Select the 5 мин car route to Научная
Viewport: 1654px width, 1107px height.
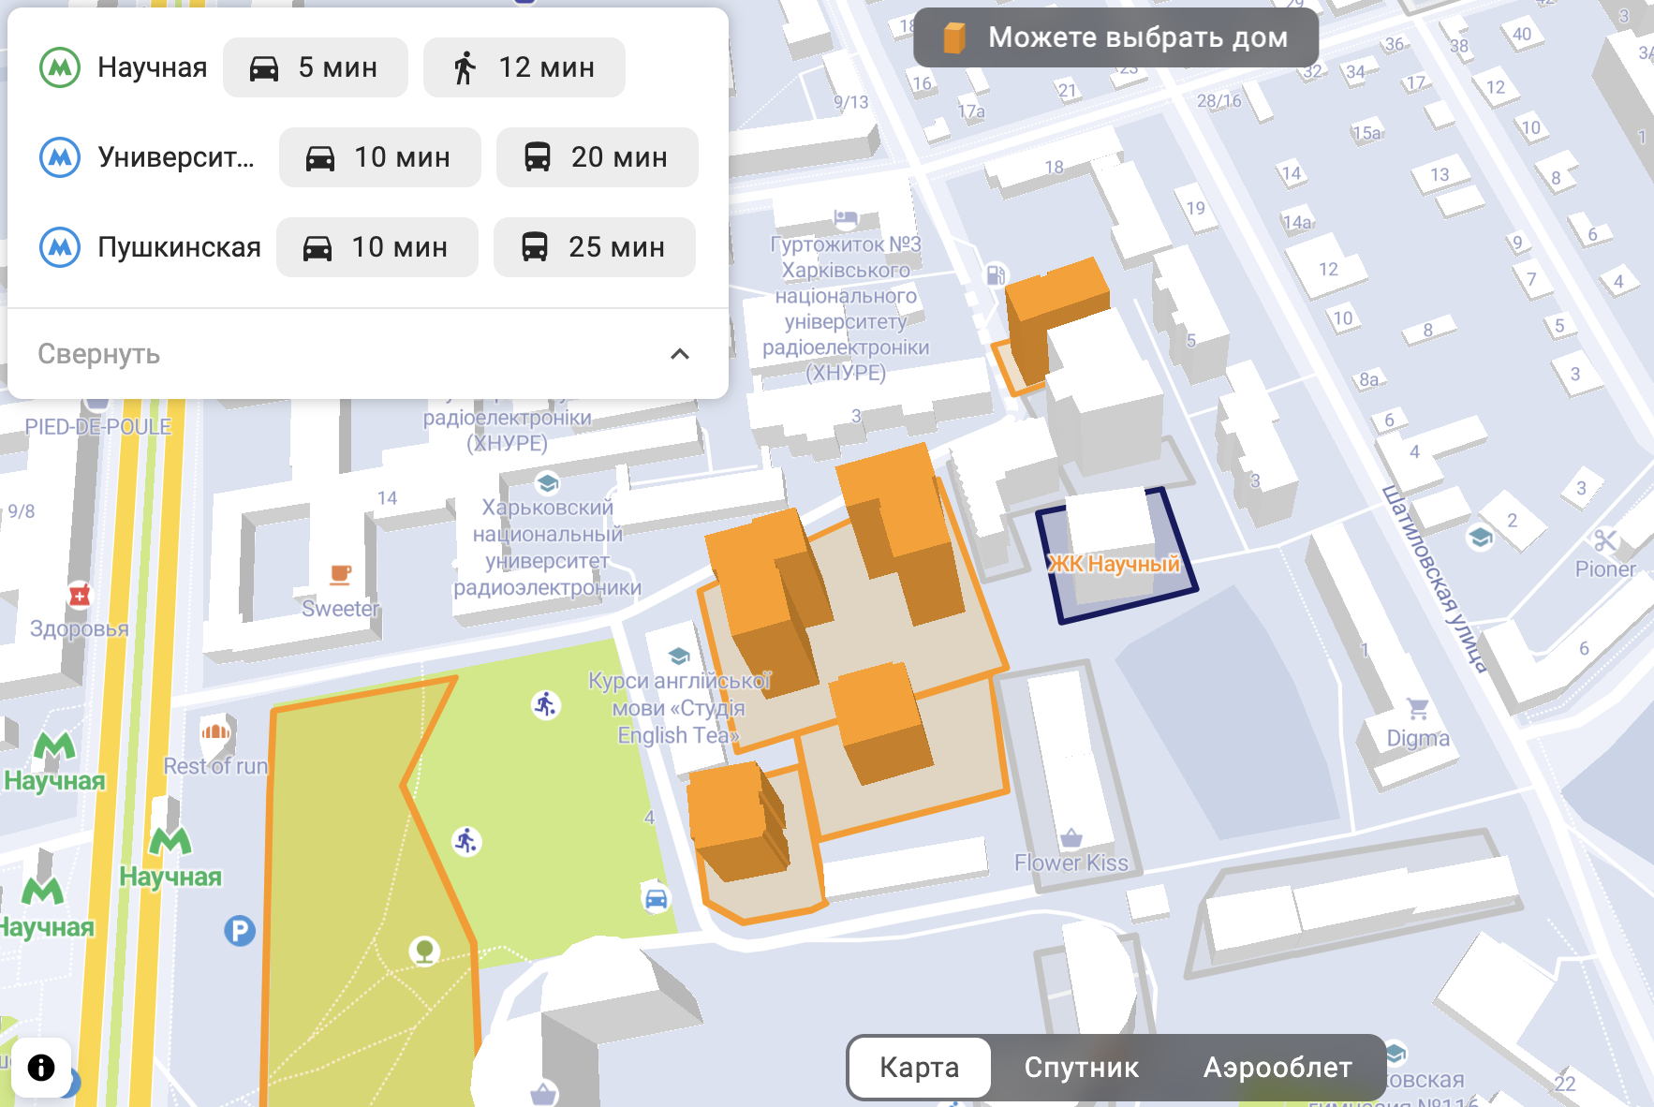point(315,67)
